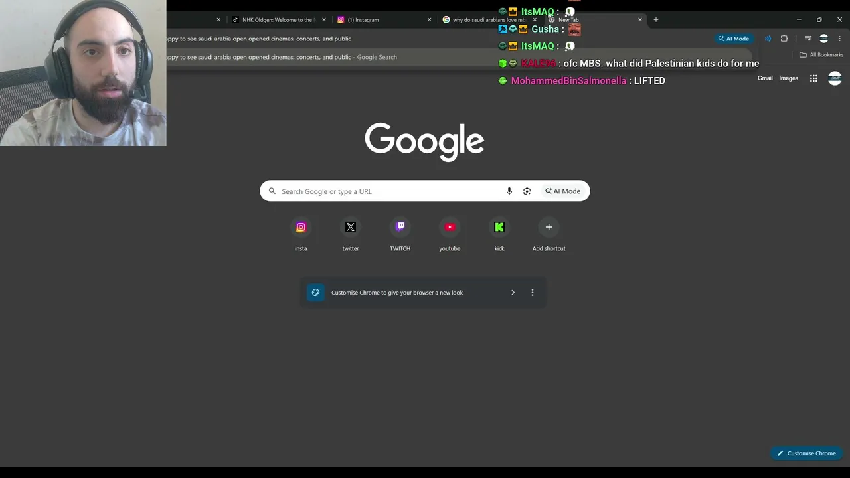Click the MohammedBinSalmonella chat username

(568, 81)
